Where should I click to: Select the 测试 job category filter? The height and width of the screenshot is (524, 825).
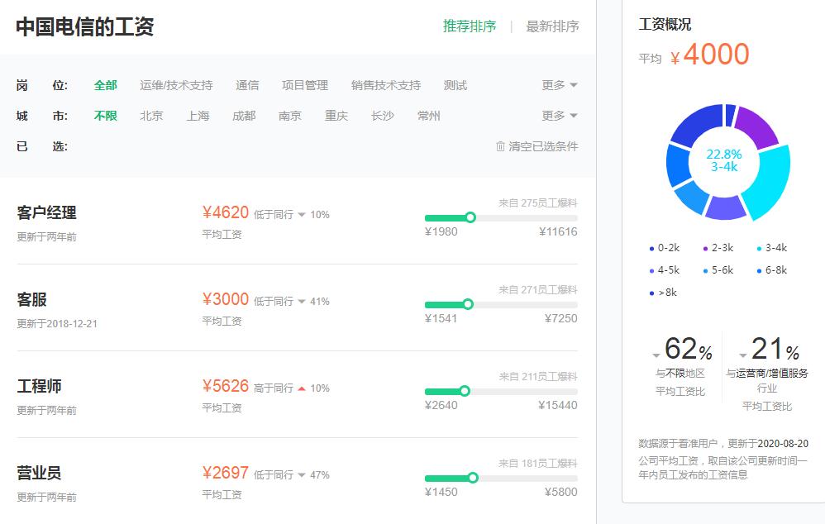(x=455, y=84)
